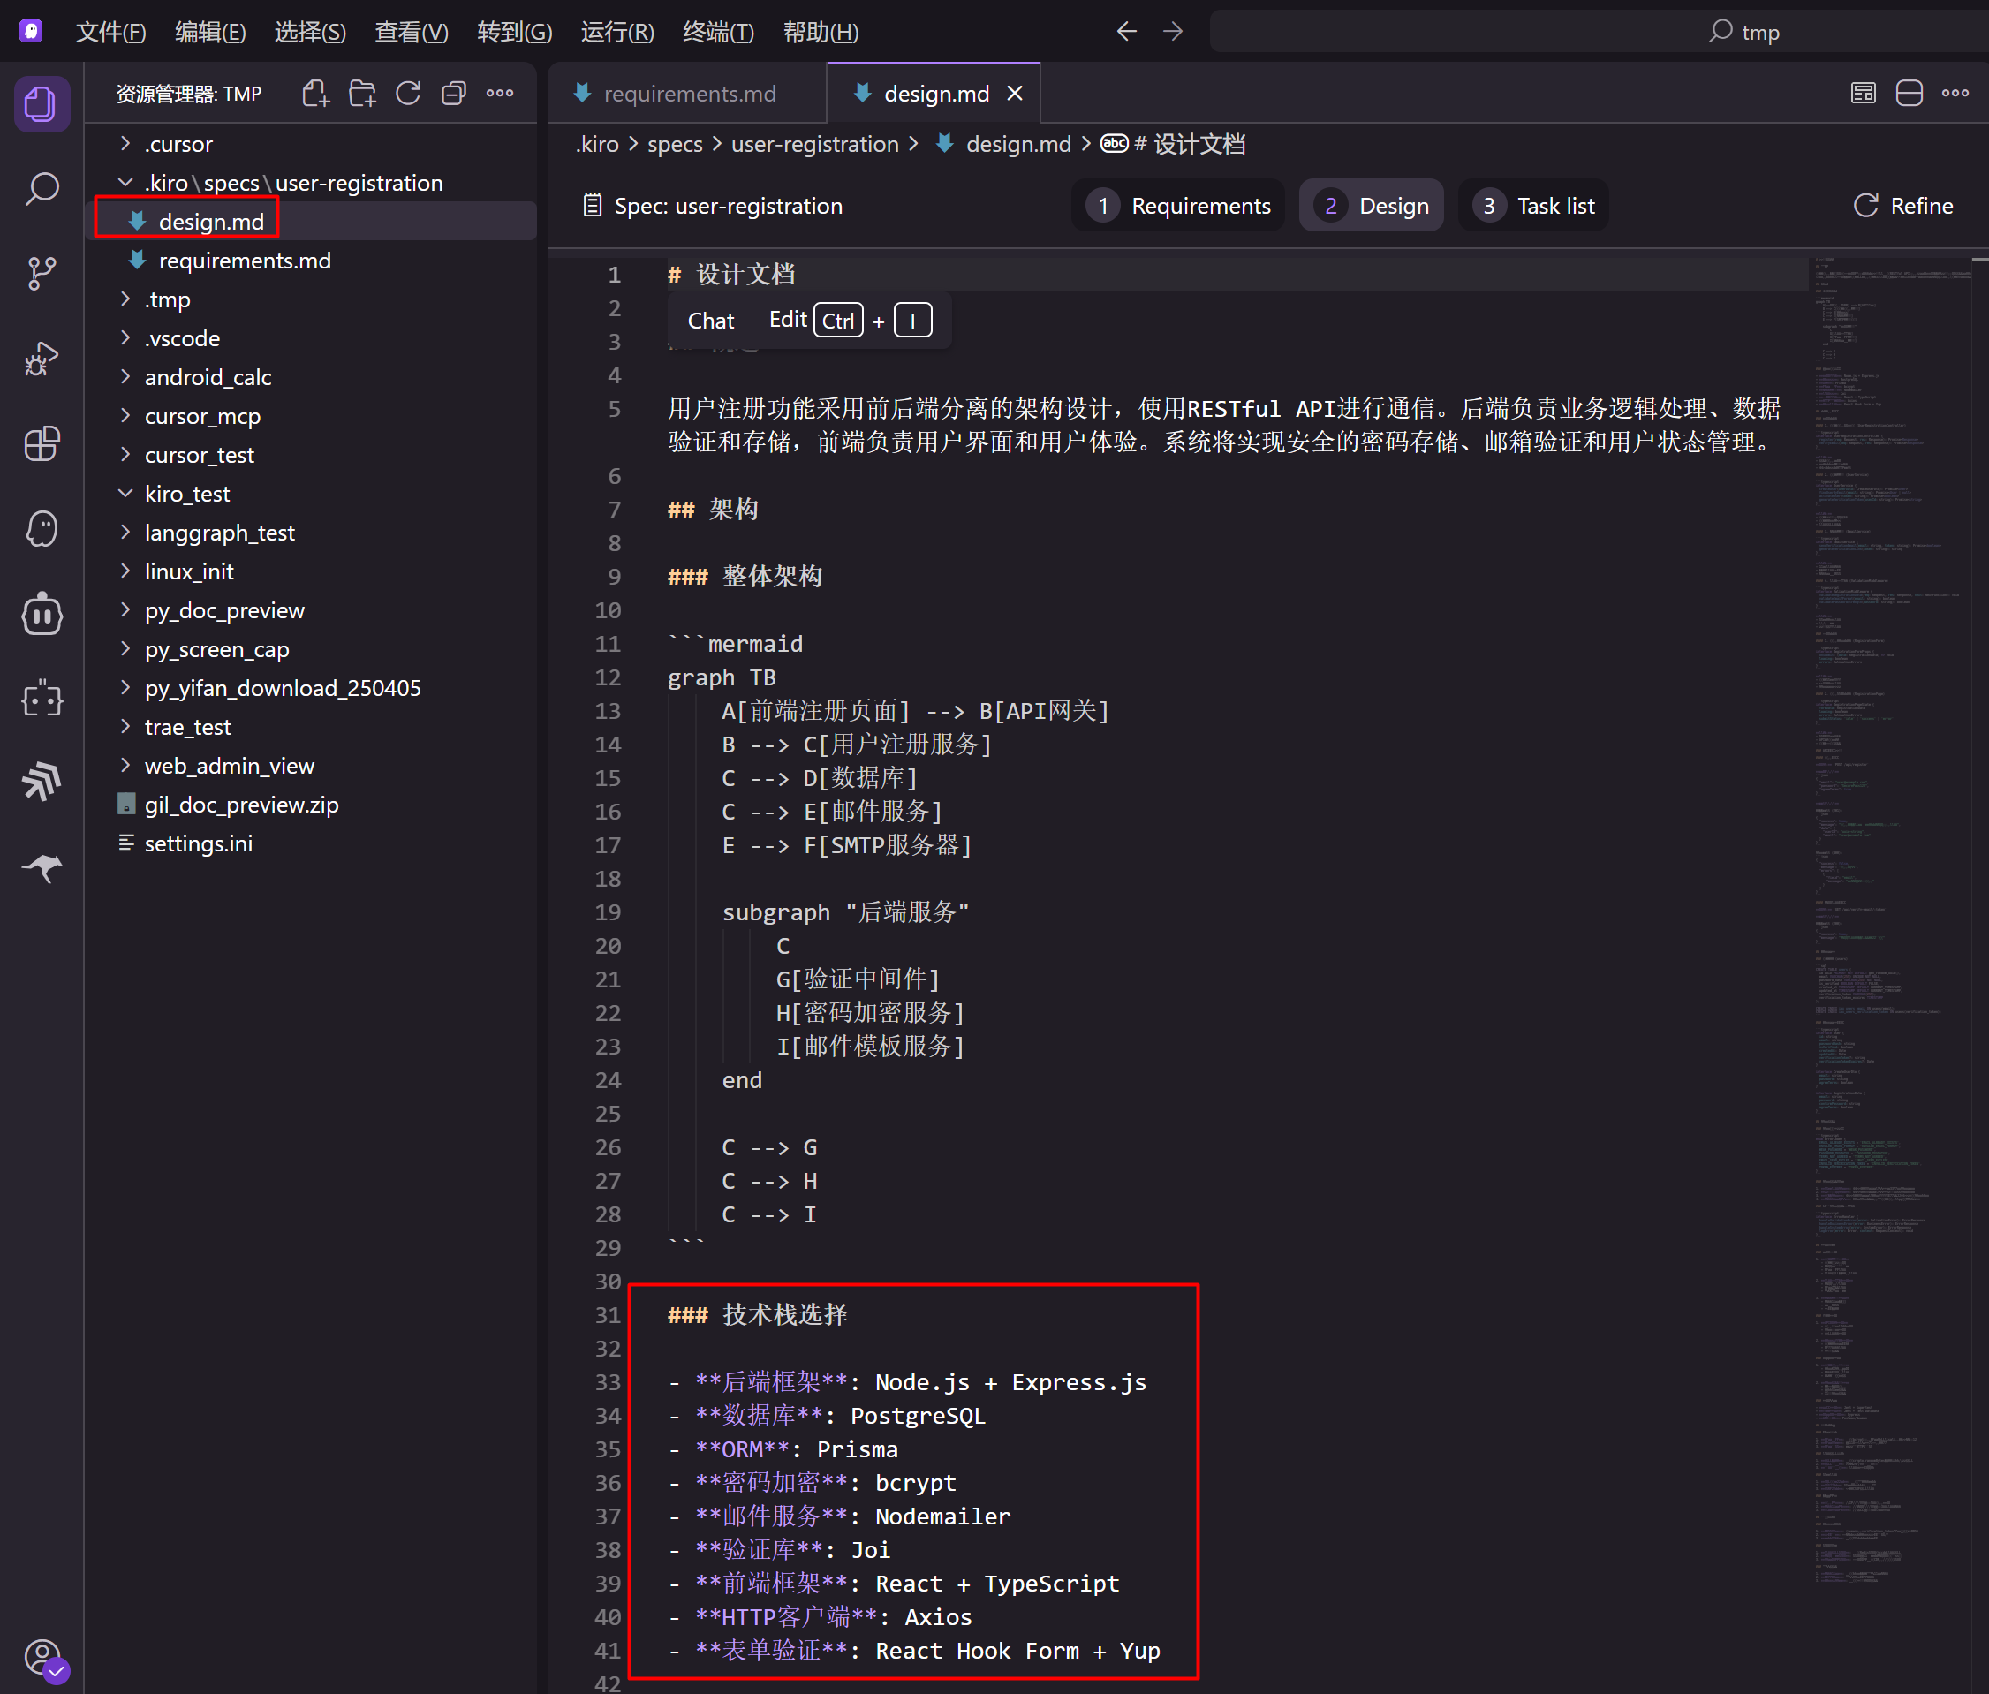Open the Search view in activity bar
Image resolution: width=1989 pixels, height=1694 pixels.
tap(42, 189)
